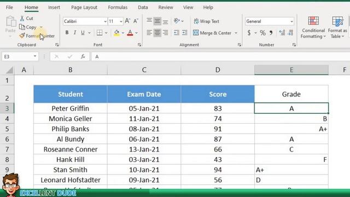Screen dimensions: 350x197
Task: Open Clipboard group dialog launcher
Action: point(57,45)
